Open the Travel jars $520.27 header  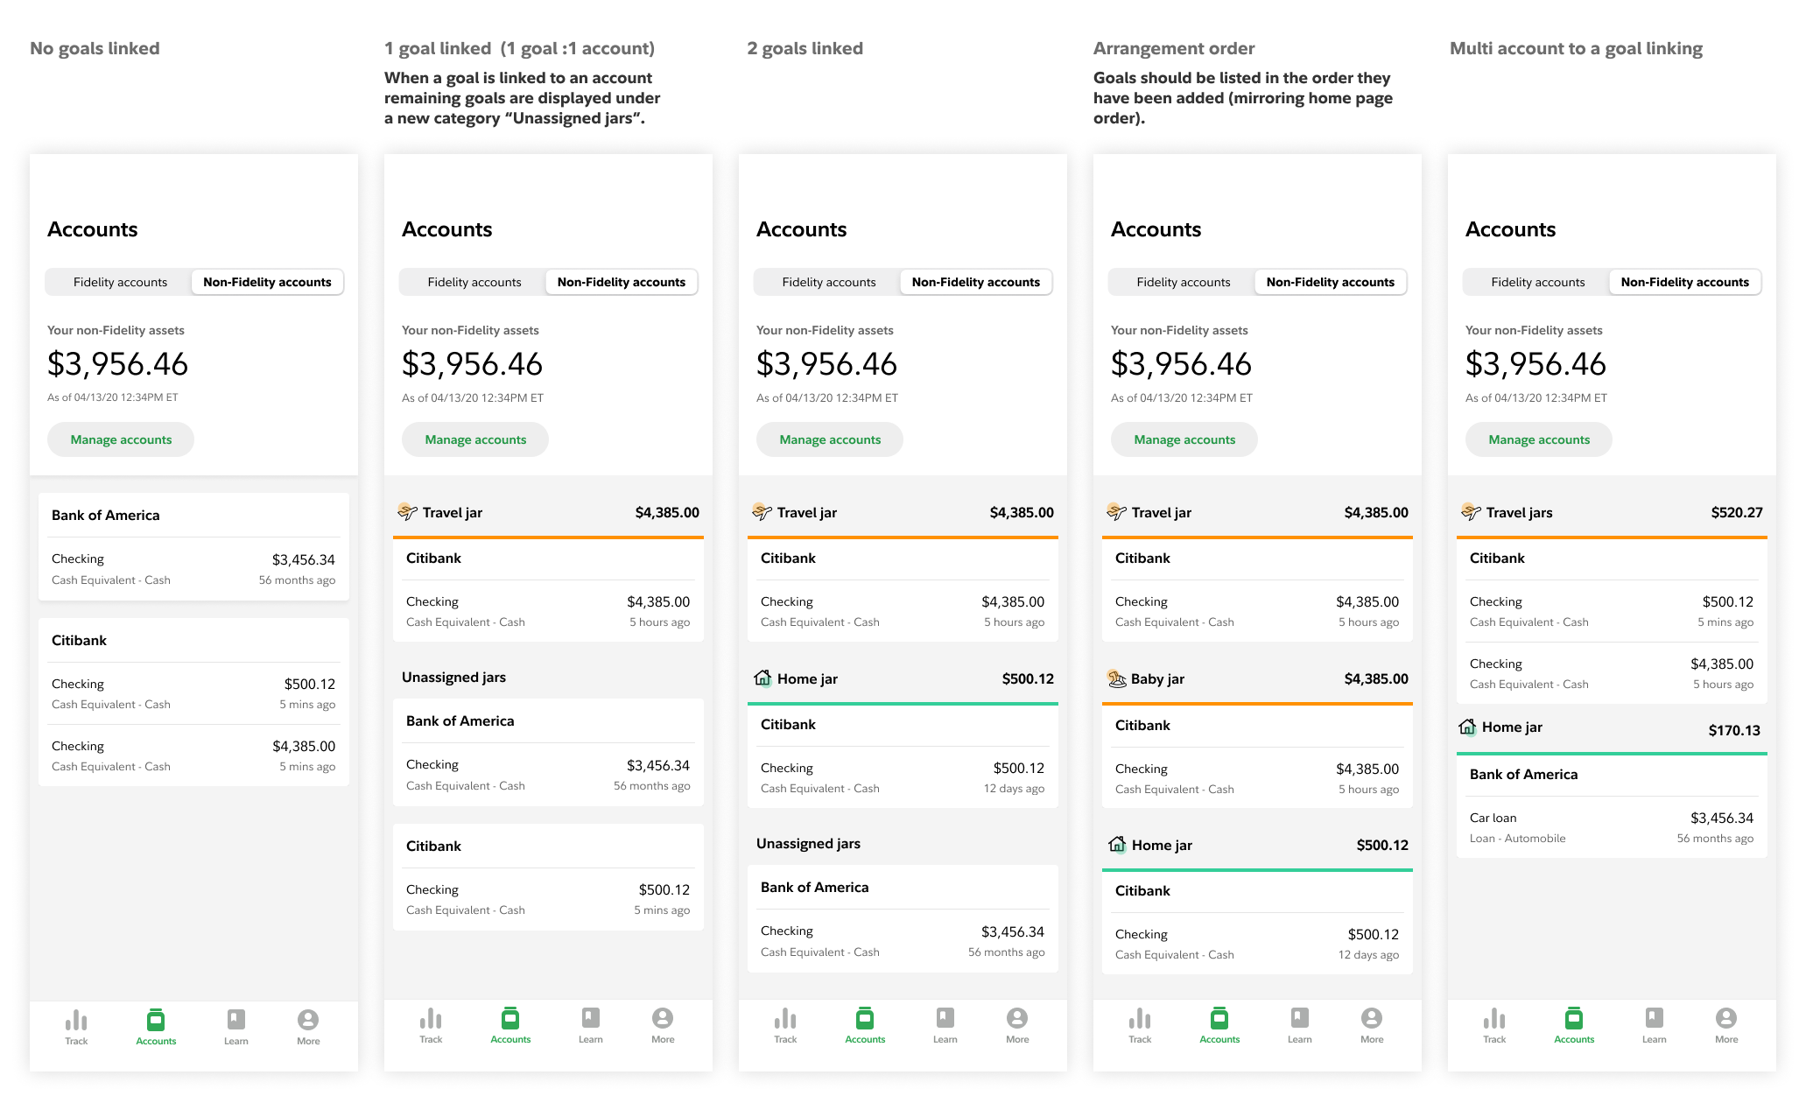click(x=1611, y=512)
